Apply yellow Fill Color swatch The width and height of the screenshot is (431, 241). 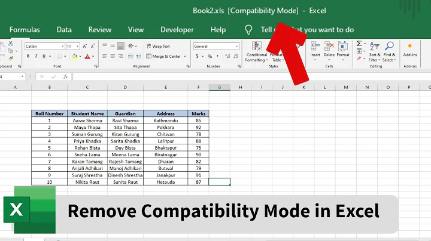click(x=74, y=56)
